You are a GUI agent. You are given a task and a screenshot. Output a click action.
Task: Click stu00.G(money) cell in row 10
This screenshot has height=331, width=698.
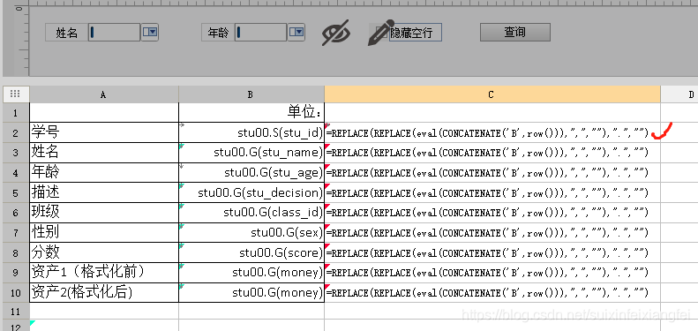click(x=251, y=293)
